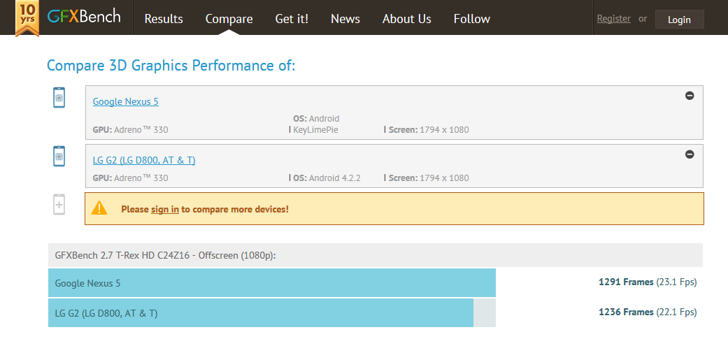Open the Follow menu
The image size is (728, 339).
click(472, 19)
